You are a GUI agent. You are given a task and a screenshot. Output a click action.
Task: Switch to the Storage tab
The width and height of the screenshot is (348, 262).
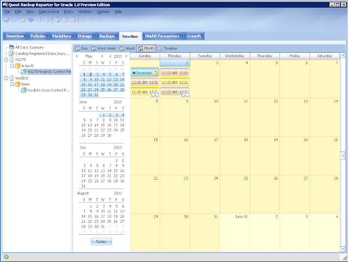click(x=85, y=36)
